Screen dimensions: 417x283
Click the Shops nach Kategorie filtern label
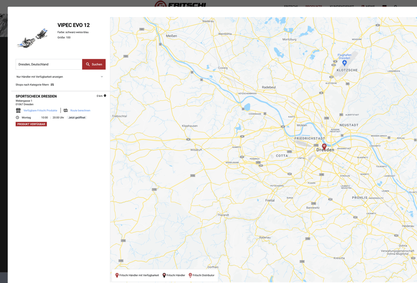tap(32, 85)
